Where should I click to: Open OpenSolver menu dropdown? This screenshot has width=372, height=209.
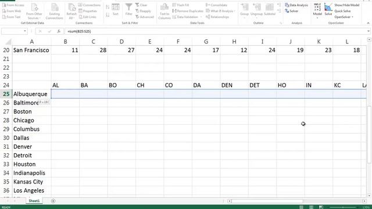click(344, 17)
